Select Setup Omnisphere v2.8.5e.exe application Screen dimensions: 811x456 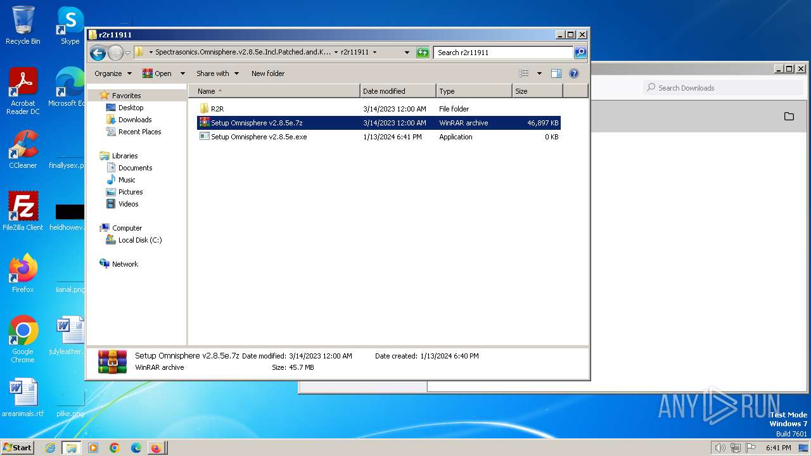tap(379, 137)
